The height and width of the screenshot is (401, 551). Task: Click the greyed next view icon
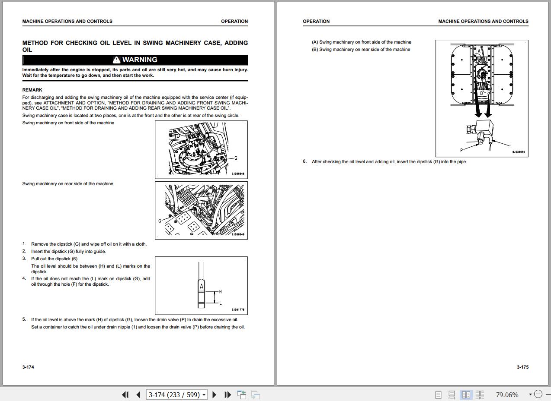click(256, 395)
